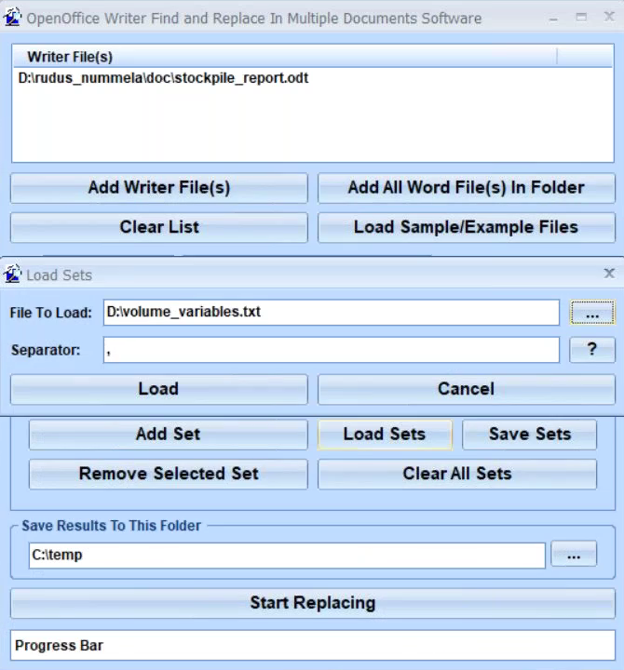Click the File To Load label
Image resolution: width=624 pixels, height=670 pixels.
pyautogui.click(x=51, y=313)
